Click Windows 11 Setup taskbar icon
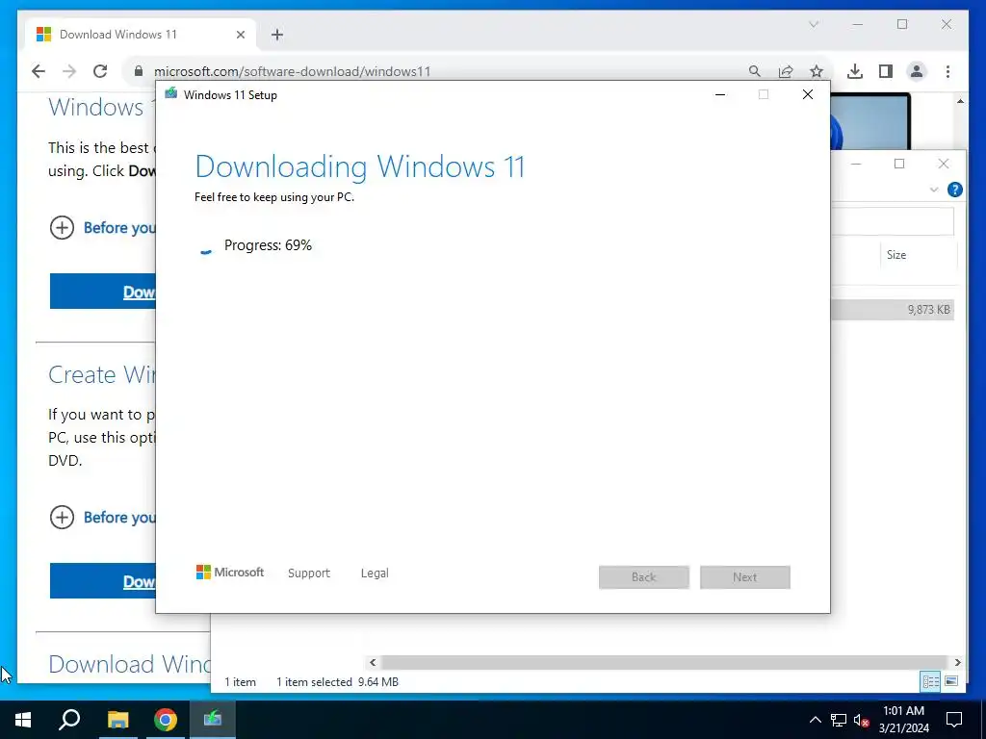The width and height of the screenshot is (986, 739). (213, 720)
